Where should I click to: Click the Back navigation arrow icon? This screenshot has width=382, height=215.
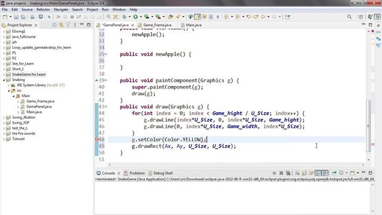click(x=263, y=17)
